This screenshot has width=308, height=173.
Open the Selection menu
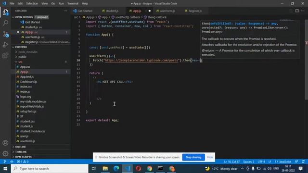[32, 3]
